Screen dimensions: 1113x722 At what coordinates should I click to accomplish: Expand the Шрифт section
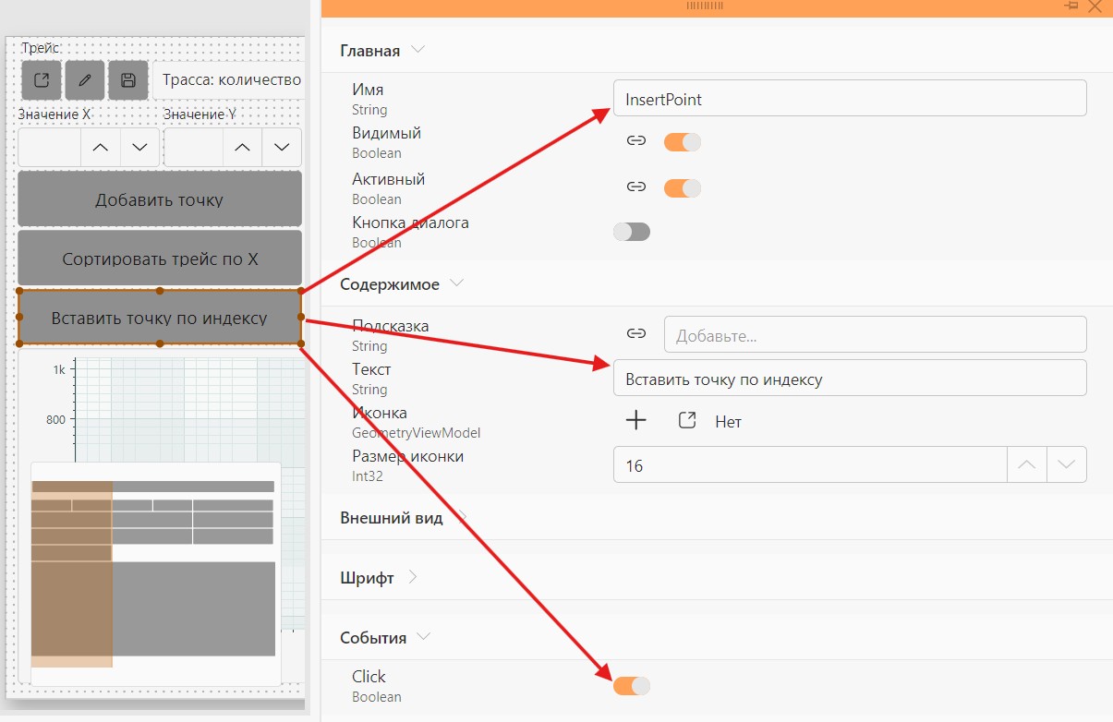pos(412,577)
